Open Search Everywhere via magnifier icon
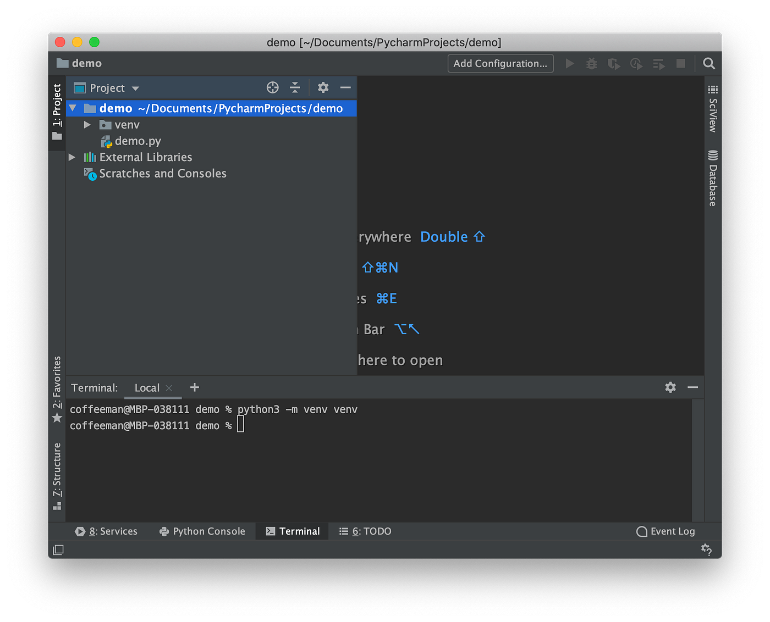The image size is (770, 622). click(708, 63)
